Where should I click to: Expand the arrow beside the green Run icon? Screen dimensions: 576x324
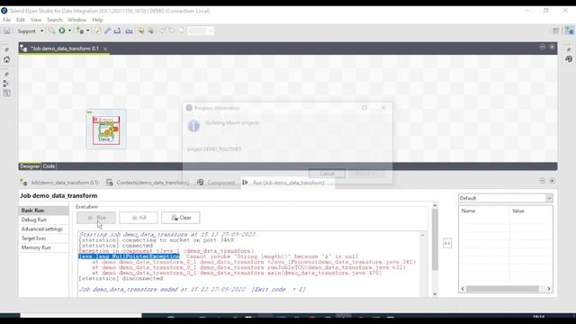tap(70, 31)
